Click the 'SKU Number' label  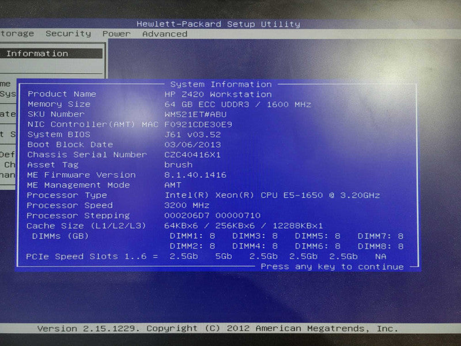[56, 114]
